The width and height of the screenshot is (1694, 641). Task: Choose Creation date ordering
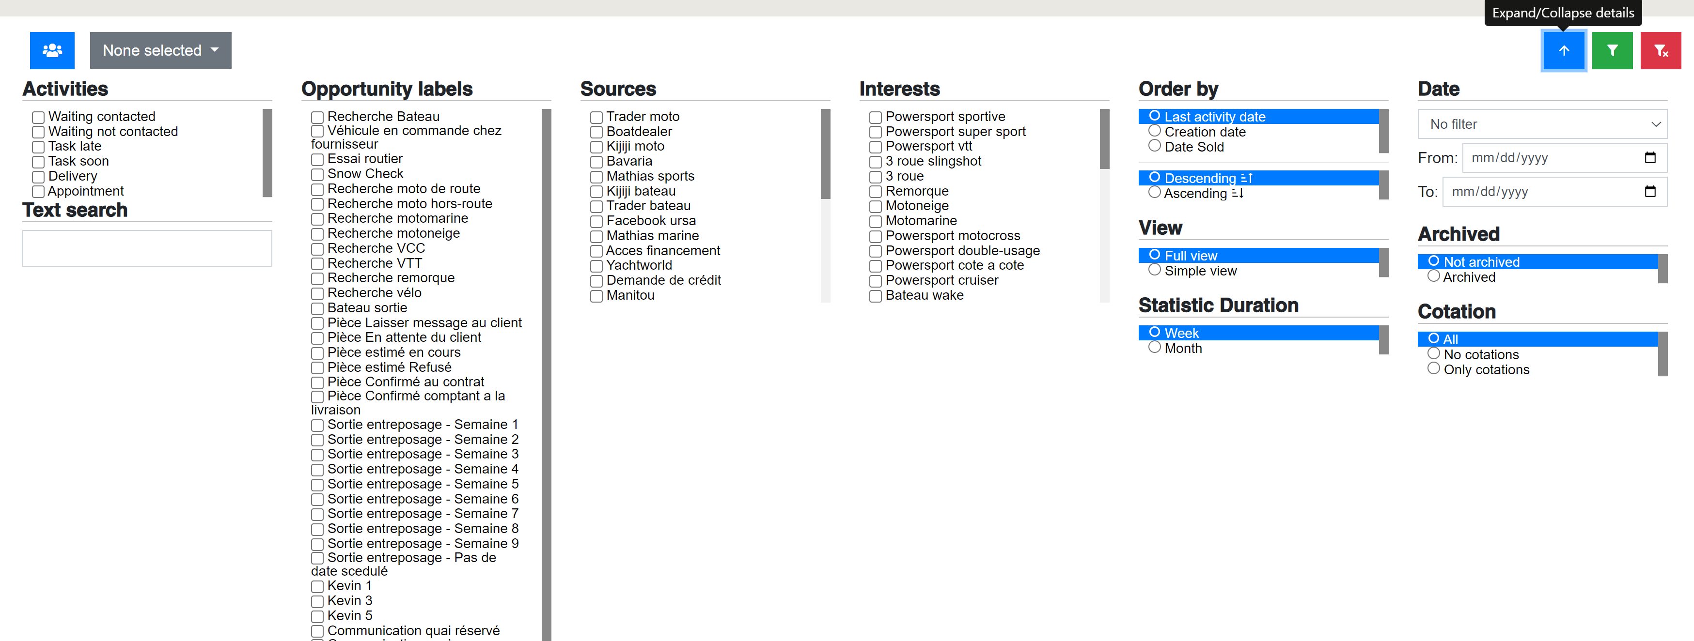[x=1155, y=131]
